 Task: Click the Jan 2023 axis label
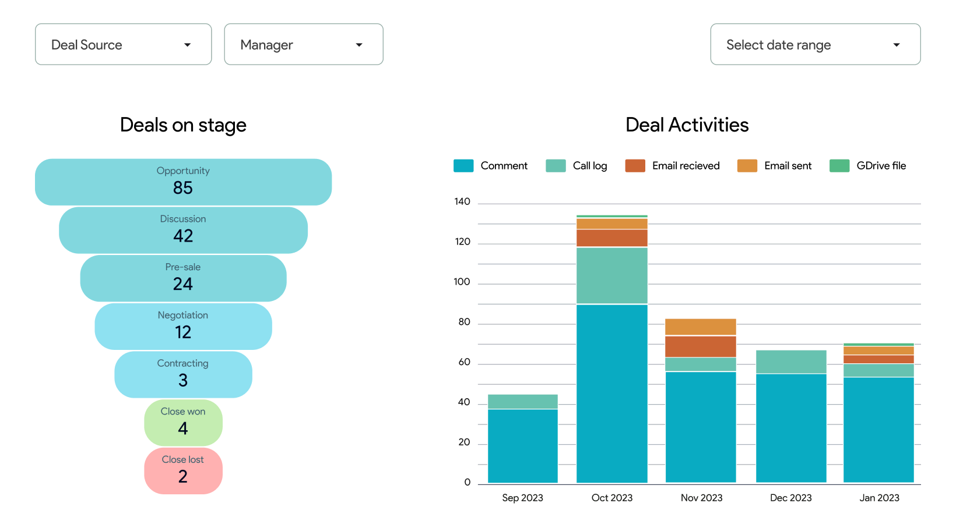click(879, 498)
